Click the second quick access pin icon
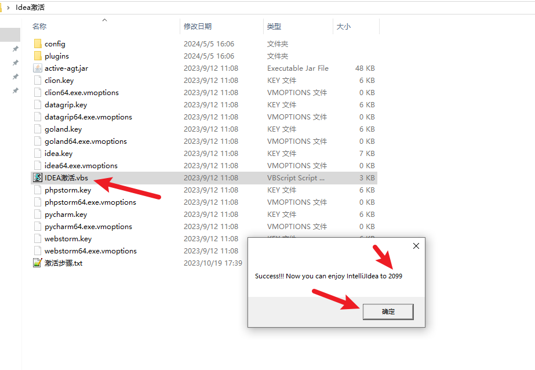535x370 pixels. pyautogui.click(x=15, y=63)
